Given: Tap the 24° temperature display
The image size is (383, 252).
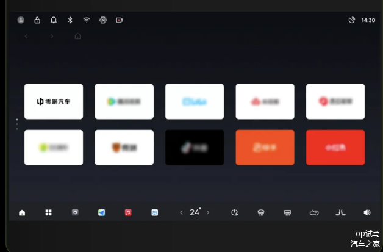Looking at the screenshot, I should [195, 212].
